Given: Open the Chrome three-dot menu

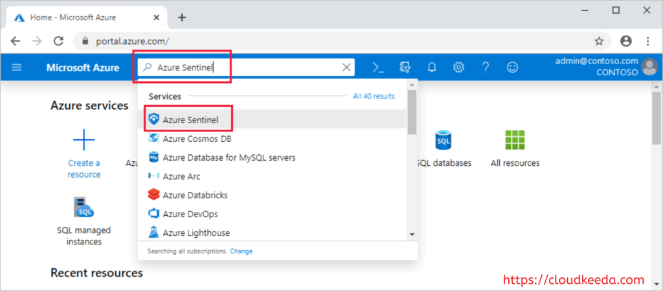Looking at the screenshot, I should point(647,41).
